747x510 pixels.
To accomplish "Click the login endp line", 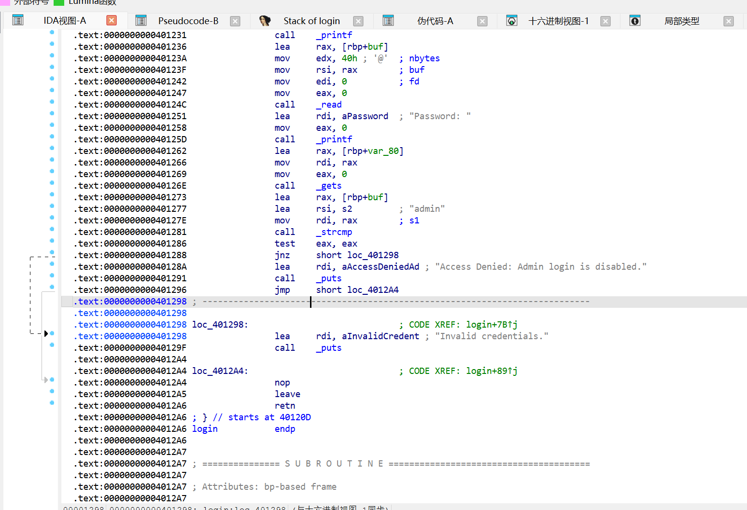I will (243, 429).
